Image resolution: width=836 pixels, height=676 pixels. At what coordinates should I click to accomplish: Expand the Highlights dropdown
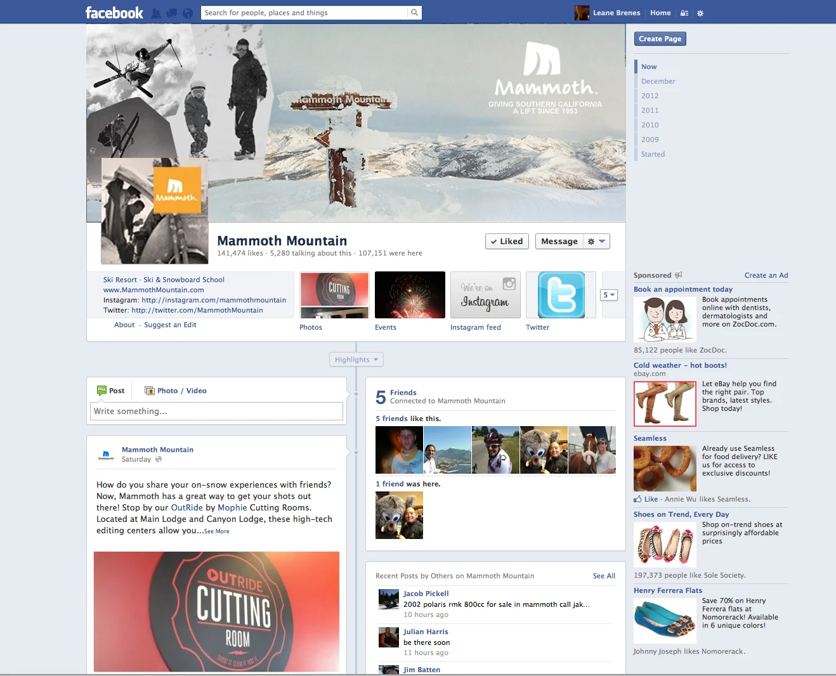click(356, 359)
